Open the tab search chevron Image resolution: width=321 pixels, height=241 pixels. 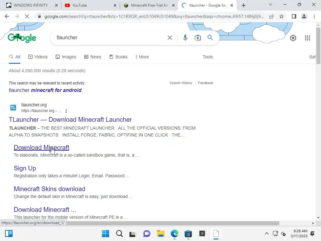[271, 4]
